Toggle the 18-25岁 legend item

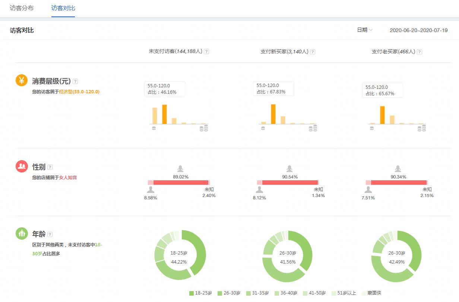200,293
